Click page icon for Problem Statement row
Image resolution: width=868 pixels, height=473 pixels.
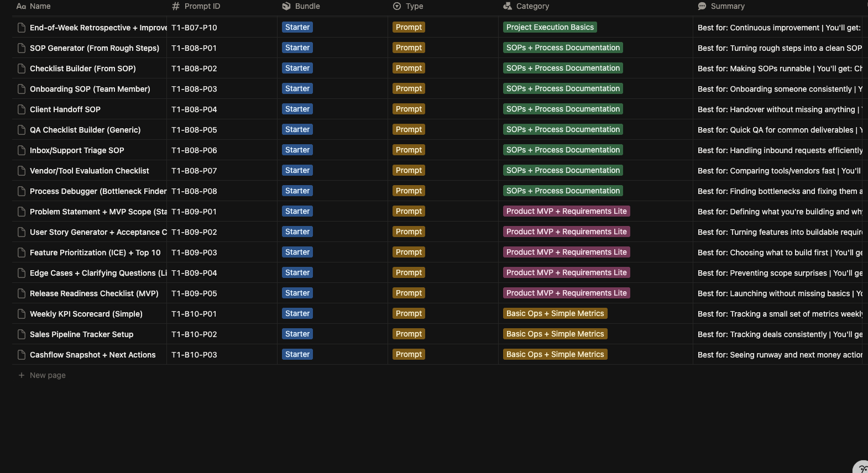coord(22,212)
